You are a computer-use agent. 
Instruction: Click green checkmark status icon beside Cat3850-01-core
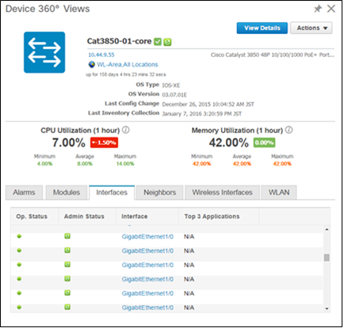158,42
